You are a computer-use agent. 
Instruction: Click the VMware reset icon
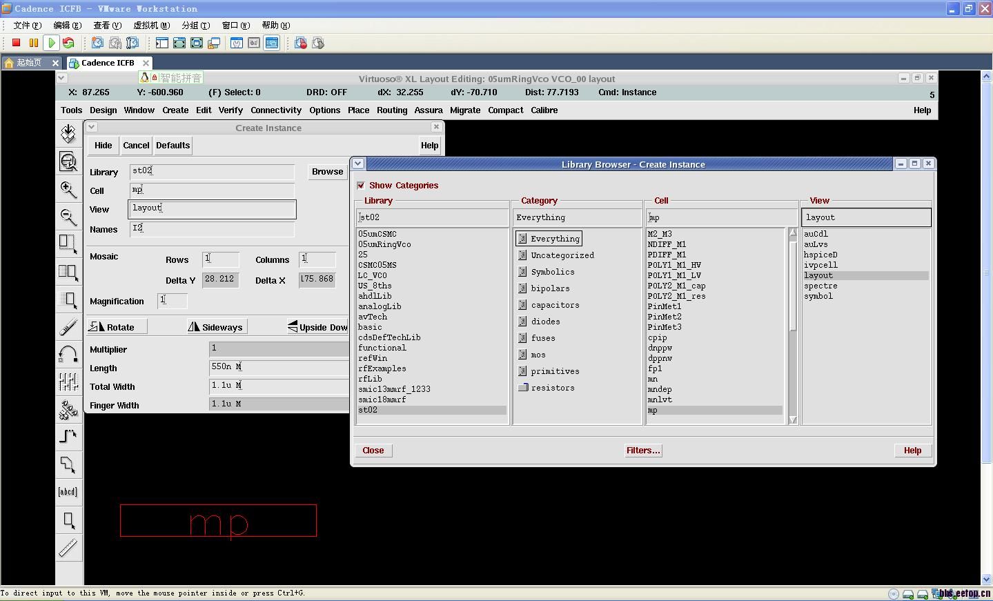pos(68,43)
